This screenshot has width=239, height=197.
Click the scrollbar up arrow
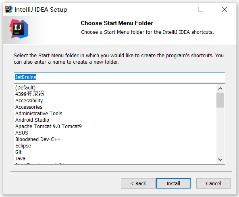pos(220,89)
